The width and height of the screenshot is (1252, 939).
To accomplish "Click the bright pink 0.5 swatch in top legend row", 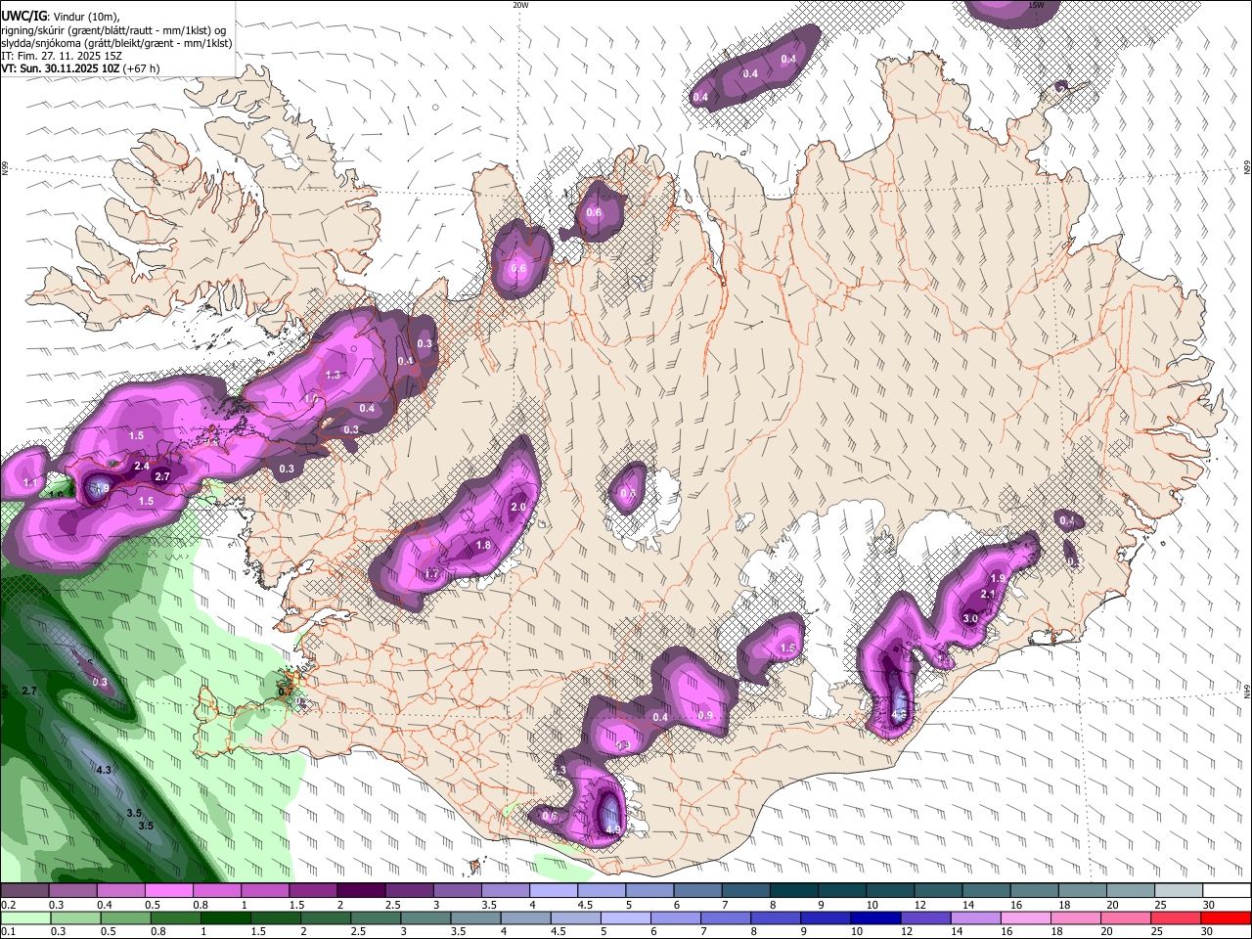I will (168, 891).
